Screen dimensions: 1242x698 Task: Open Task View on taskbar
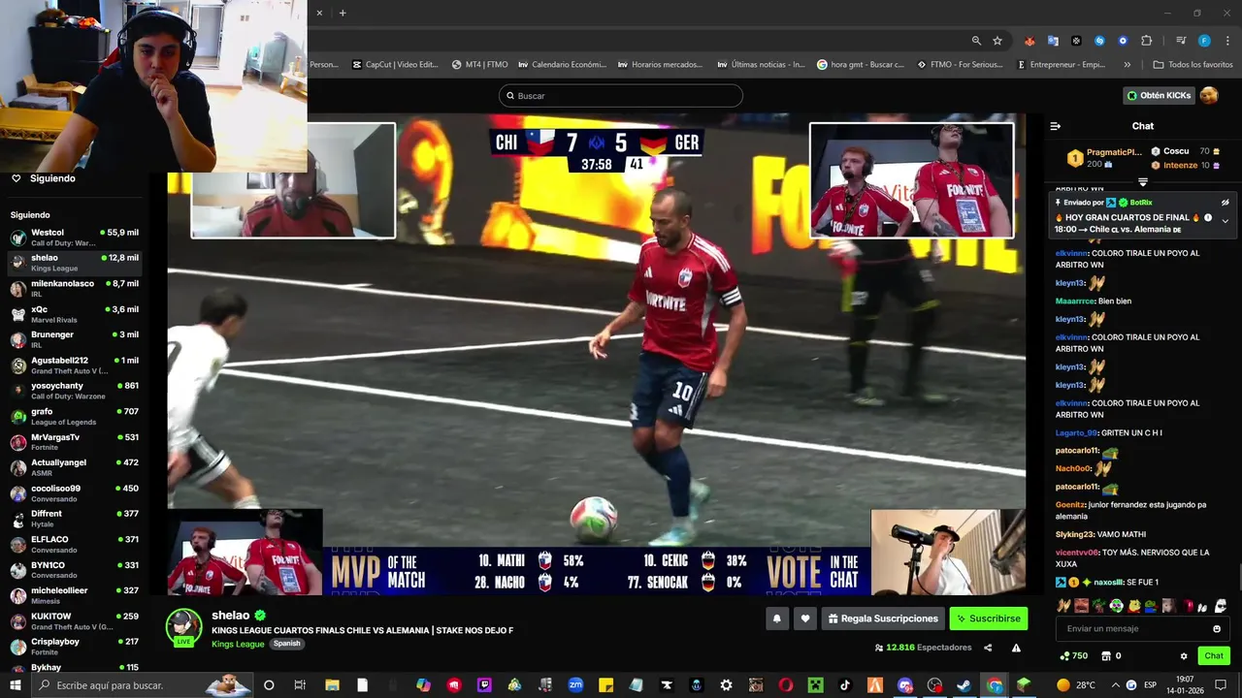[x=300, y=685]
